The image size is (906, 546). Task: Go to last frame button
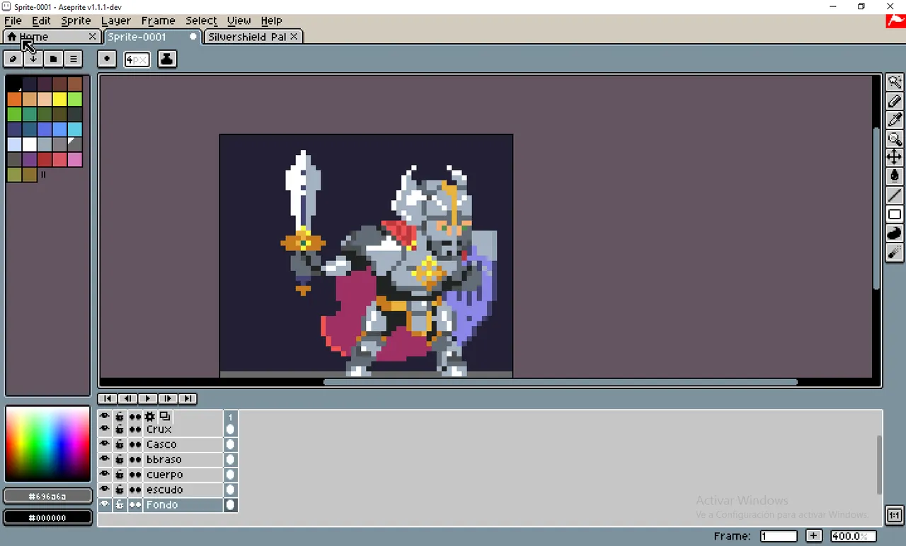click(x=187, y=399)
